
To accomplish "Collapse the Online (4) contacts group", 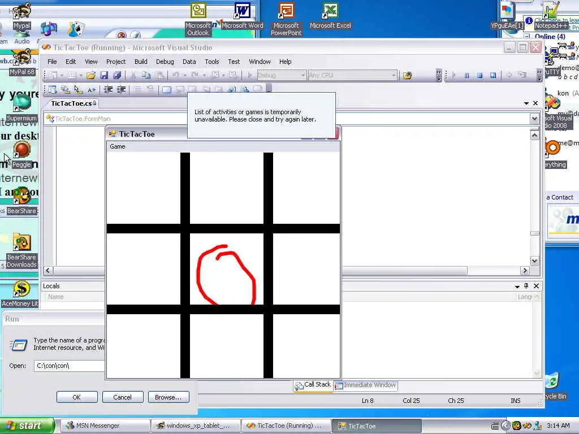I will click(x=527, y=36).
